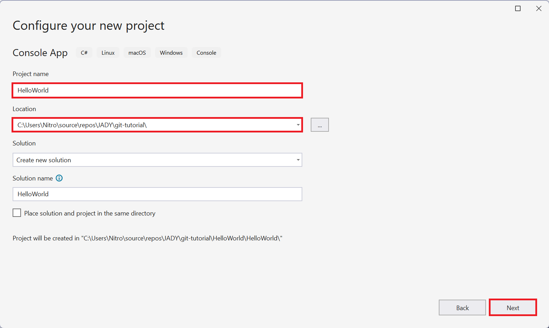Image resolution: width=549 pixels, height=328 pixels.
Task: Maximize the Configure your new project window
Action: pyautogui.click(x=518, y=8)
